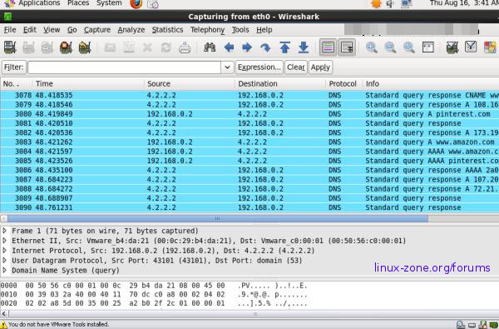
Task: Toggle auto scroll in live capture
Action: coord(347,47)
